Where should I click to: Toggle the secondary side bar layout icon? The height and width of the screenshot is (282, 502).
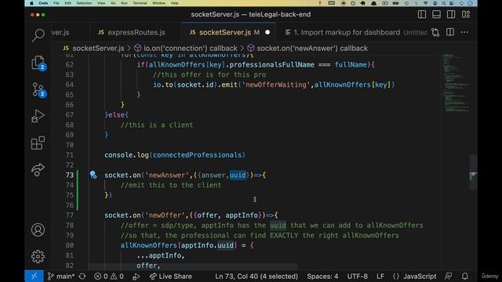point(451,14)
